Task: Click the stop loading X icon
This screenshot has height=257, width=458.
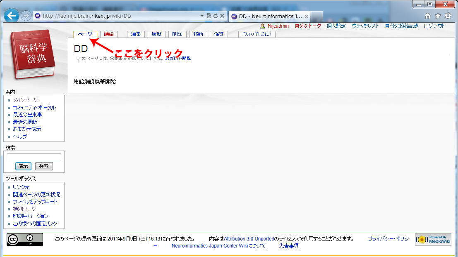Action: tap(222, 16)
